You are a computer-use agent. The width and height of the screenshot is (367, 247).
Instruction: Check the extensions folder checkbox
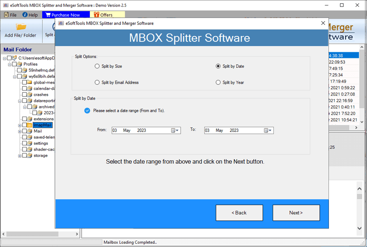click(x=24, y=119)
